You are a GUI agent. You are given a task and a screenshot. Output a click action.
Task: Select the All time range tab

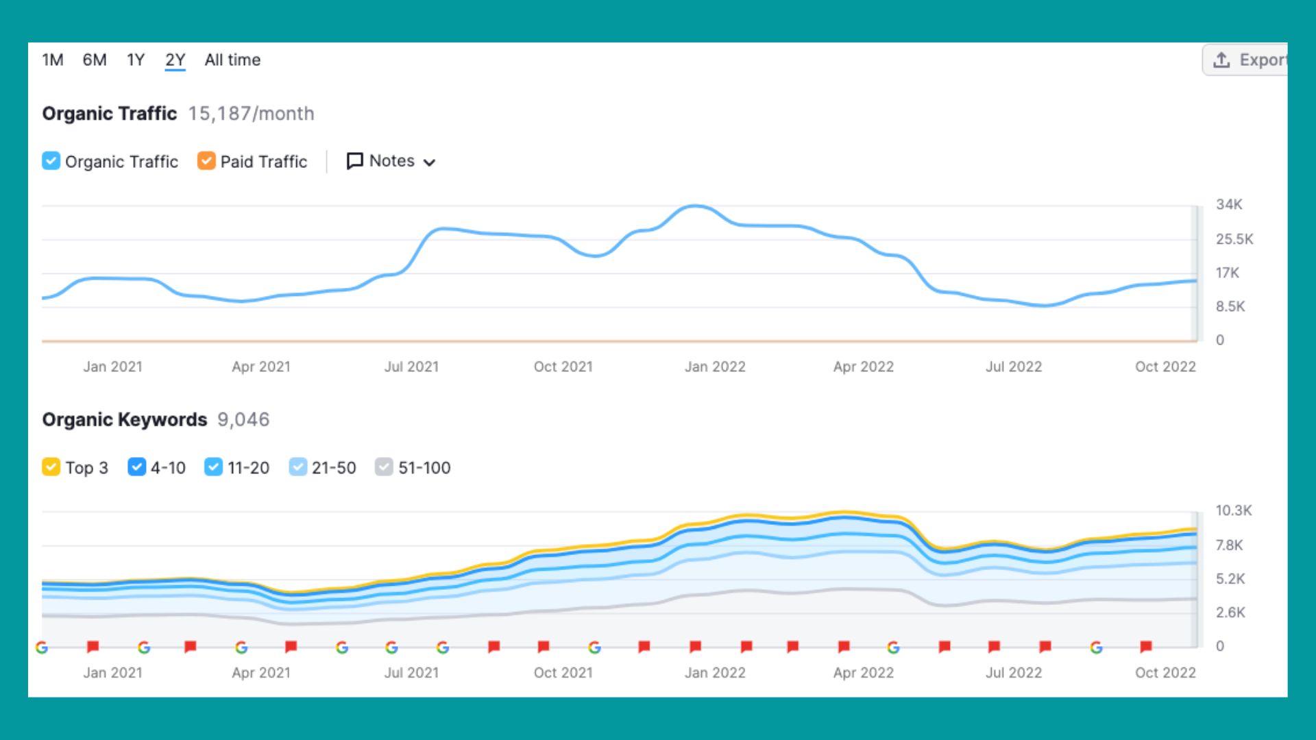[232, 60]
